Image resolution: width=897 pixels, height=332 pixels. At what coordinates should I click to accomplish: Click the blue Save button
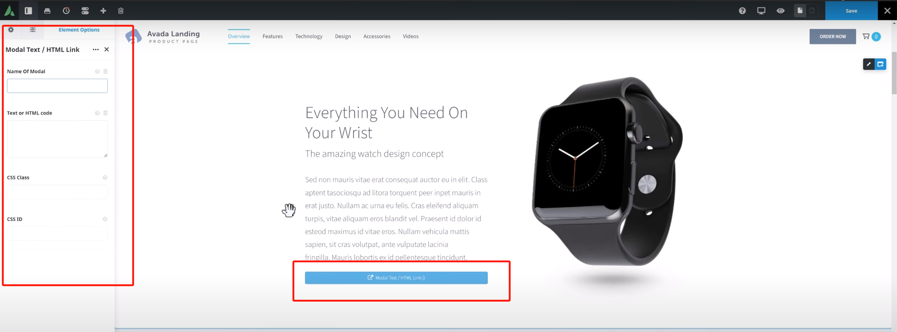[851, 10]
